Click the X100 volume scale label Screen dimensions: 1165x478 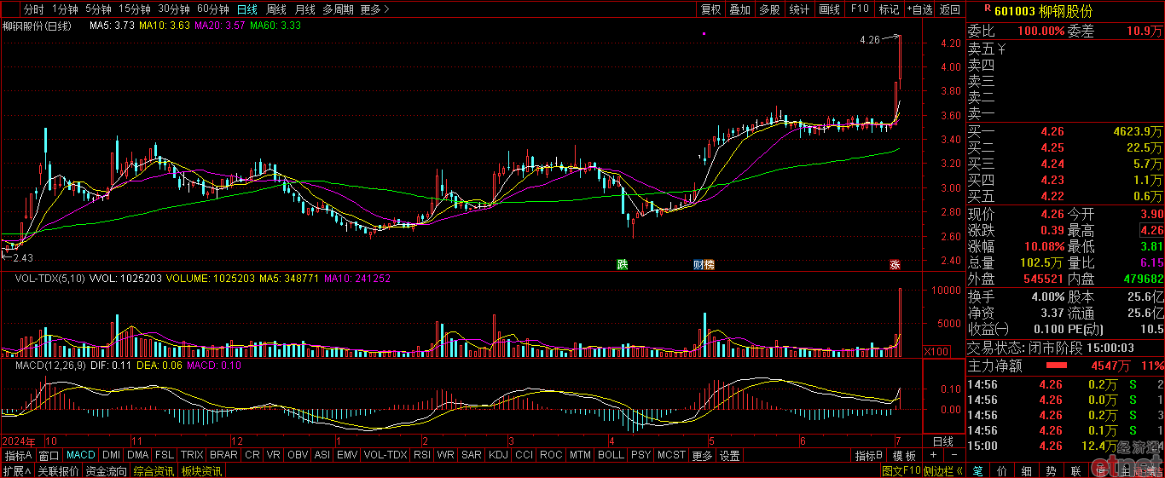point(938,351)
